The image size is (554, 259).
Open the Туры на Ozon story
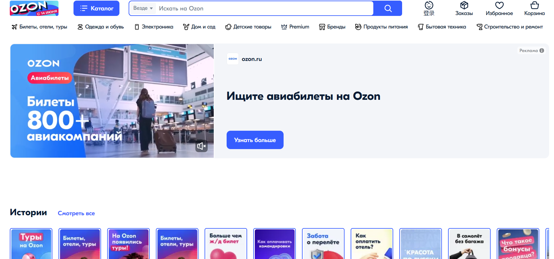coord(31,244)
